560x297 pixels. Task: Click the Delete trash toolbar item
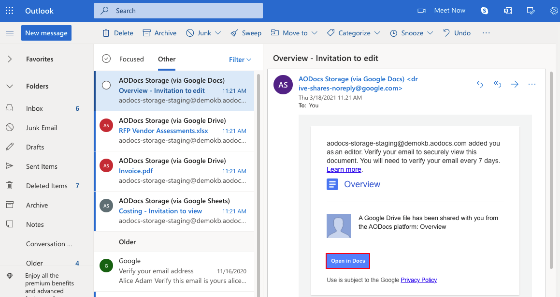[x=118, y=33]
